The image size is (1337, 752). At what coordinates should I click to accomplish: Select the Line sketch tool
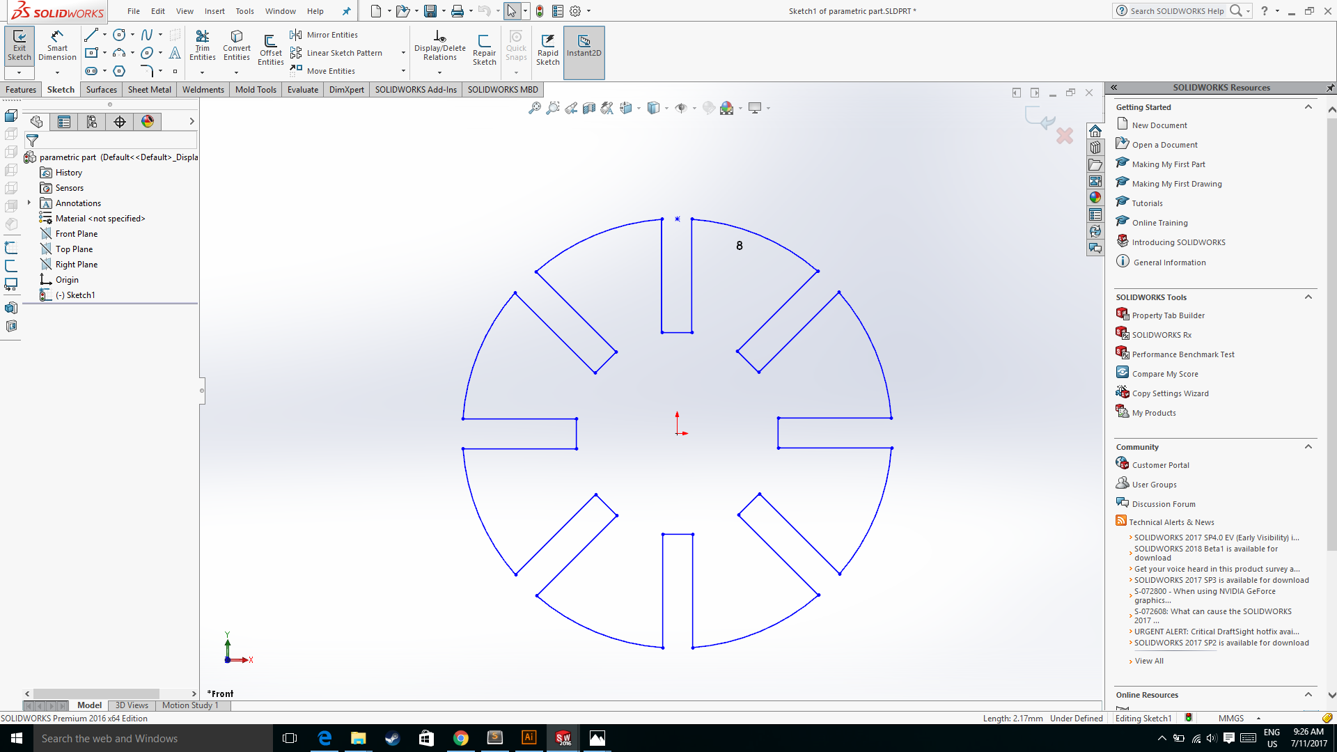(x=91, y=35)
